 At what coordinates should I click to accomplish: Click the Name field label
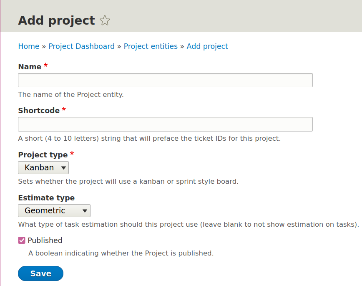pyautogui.click(x=30, y=67)
